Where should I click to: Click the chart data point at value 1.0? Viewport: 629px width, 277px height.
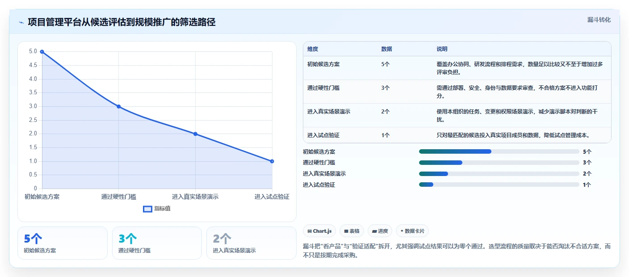[x=272, y=161]
